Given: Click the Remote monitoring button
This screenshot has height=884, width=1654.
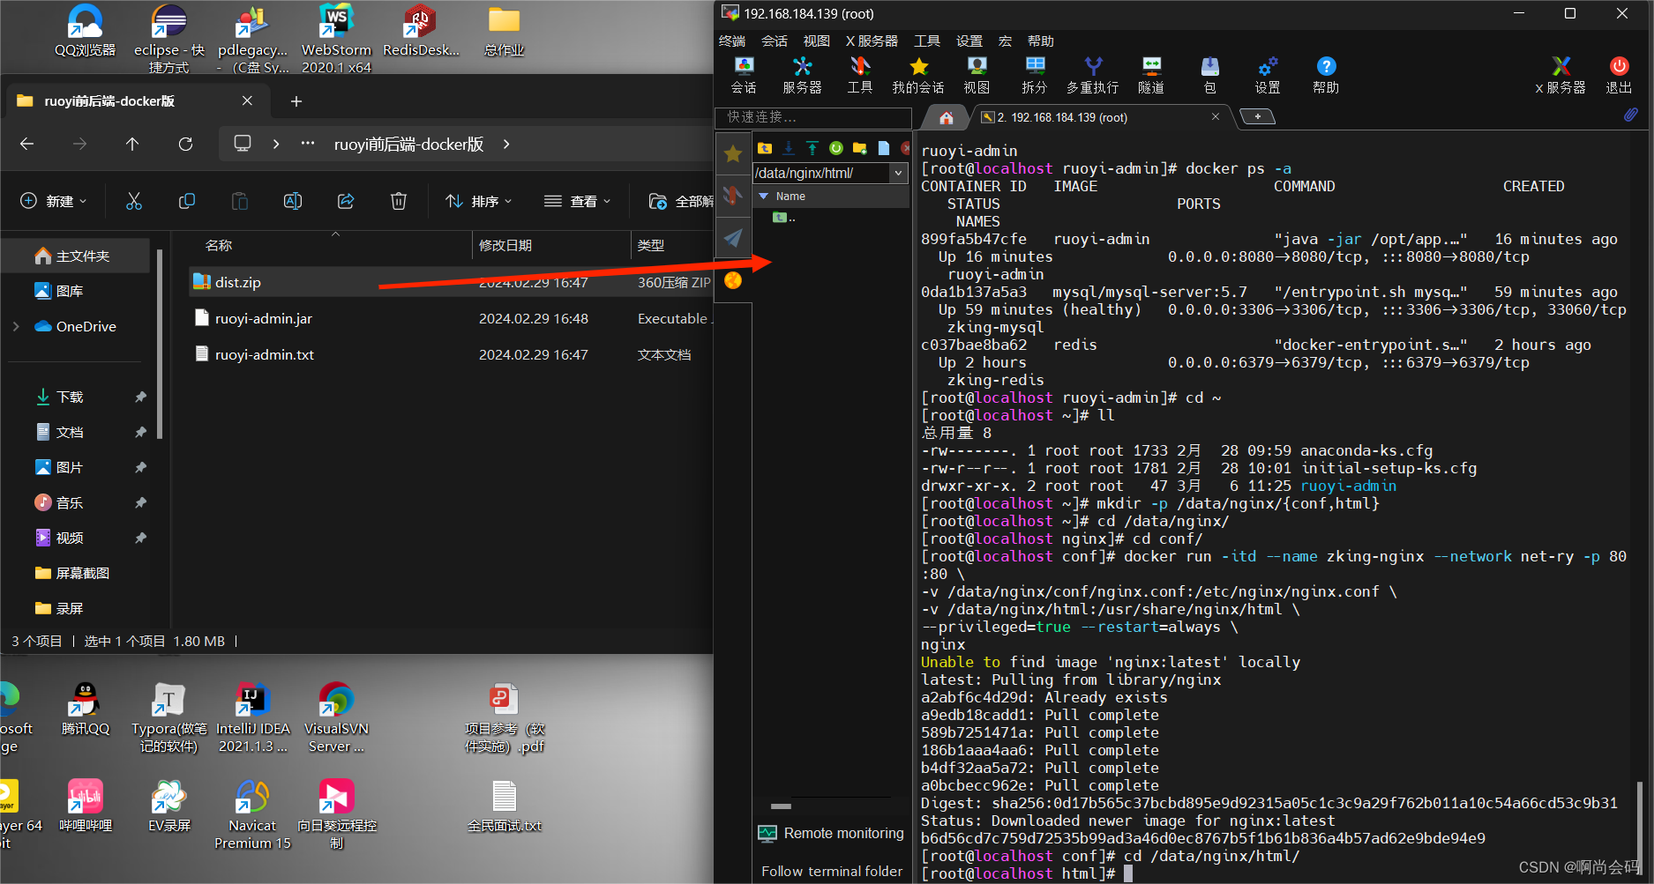Looking at the screenshot, I should [x=831, y=833].
